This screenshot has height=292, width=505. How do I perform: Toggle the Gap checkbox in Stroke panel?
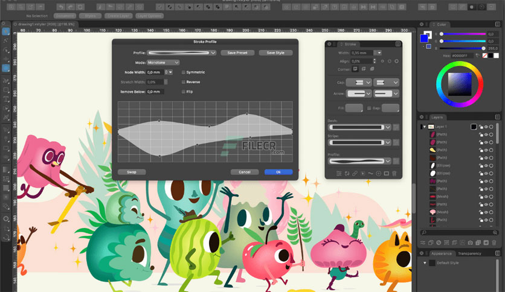pyautogui.click(x=369, y=108)
